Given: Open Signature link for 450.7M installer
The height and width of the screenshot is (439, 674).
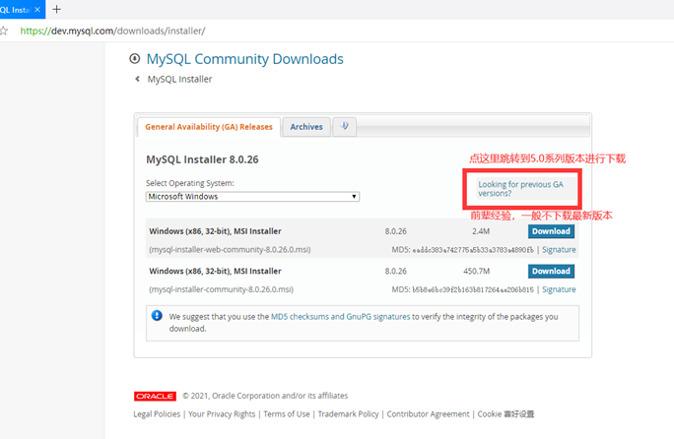Looking at the screenshot, I should (x=559, y=289).
